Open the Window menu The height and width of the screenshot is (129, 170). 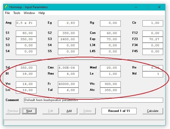coord(29,13)
